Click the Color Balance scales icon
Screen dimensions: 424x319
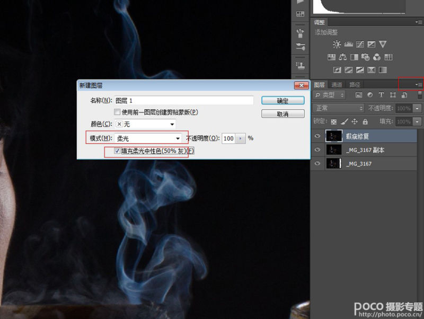343,57
